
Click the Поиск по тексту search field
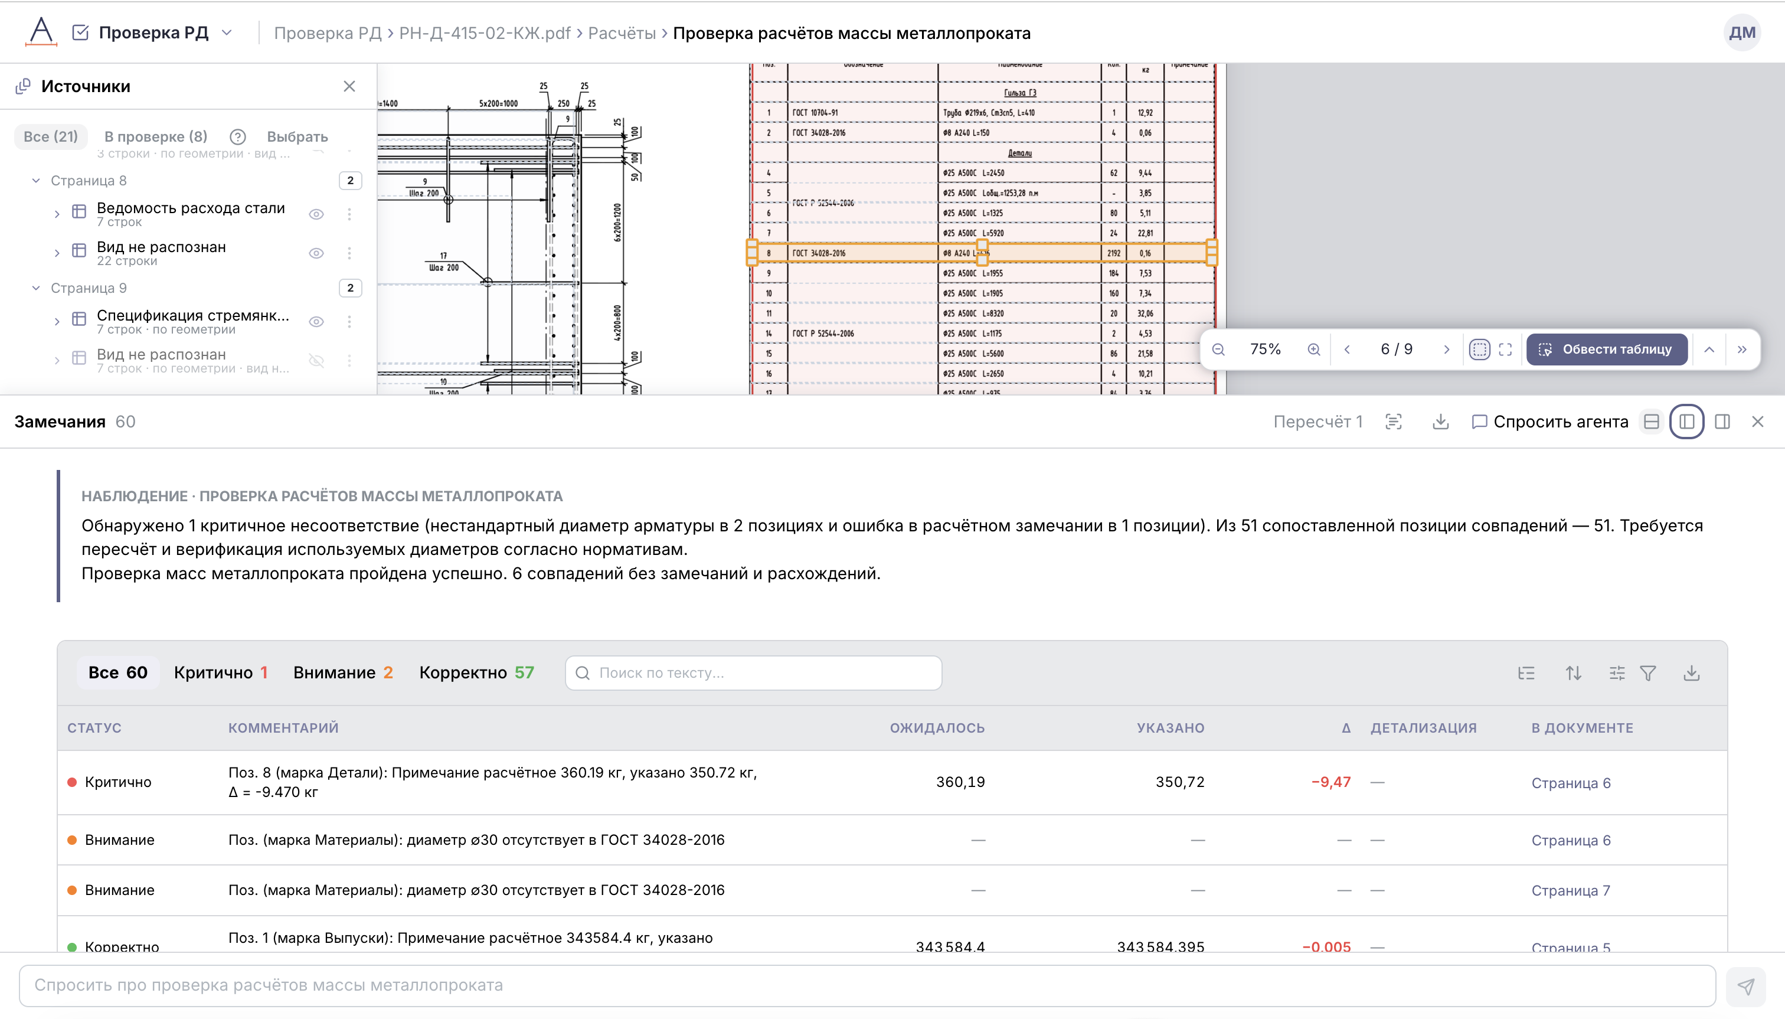[x=753, y=672]
